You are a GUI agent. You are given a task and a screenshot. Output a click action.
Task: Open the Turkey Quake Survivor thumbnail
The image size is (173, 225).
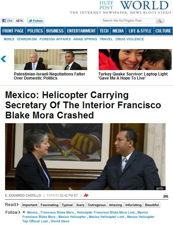(x=135, y=60)
